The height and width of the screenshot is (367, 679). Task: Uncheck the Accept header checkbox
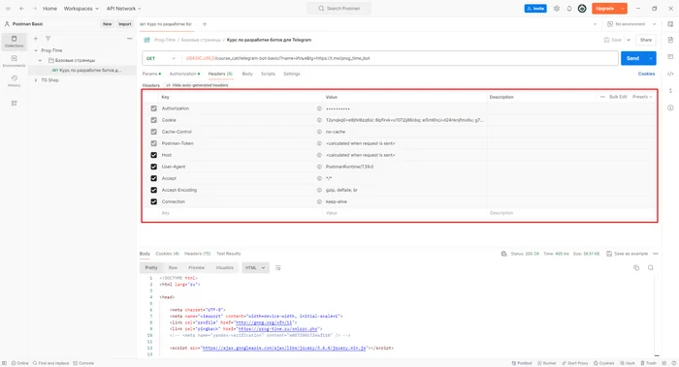pyautogui.click(x=153, y=178)
